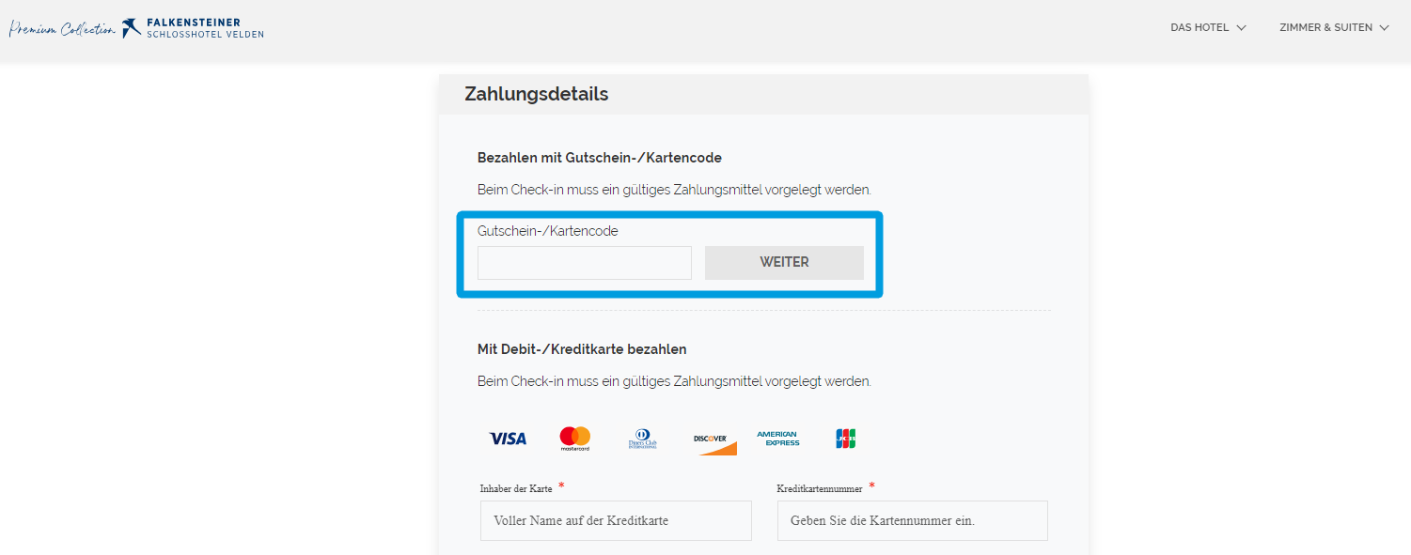This screenshot has width=1411, height=555.
Task: Choose the JCB card icon
Action: [x=846, y=439]
